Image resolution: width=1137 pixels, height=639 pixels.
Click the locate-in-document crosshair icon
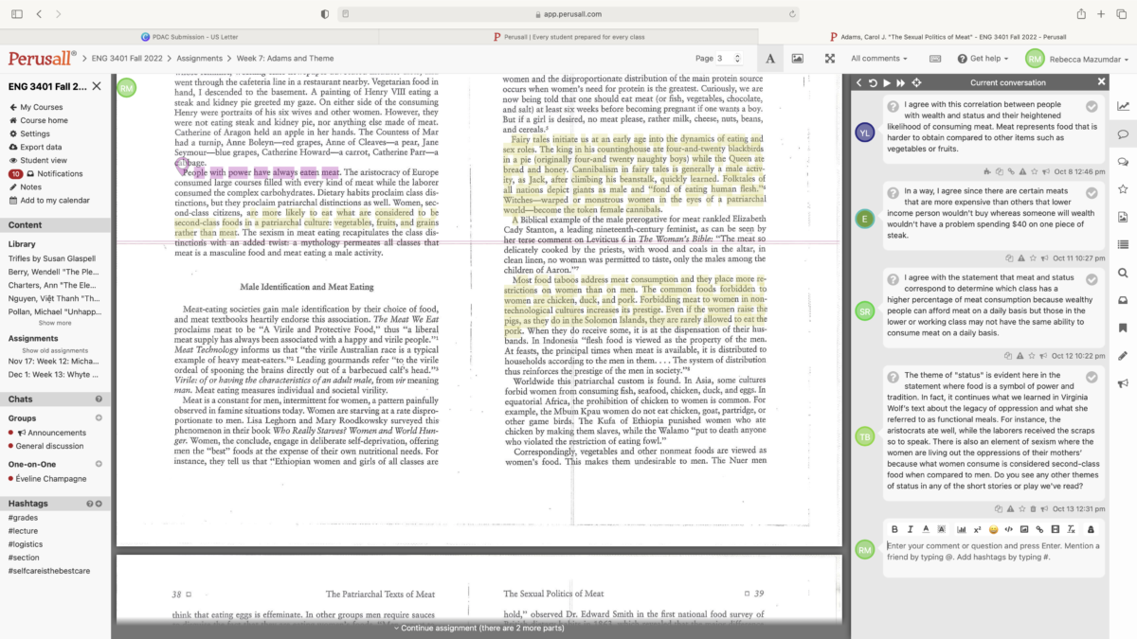click(918, 83)
